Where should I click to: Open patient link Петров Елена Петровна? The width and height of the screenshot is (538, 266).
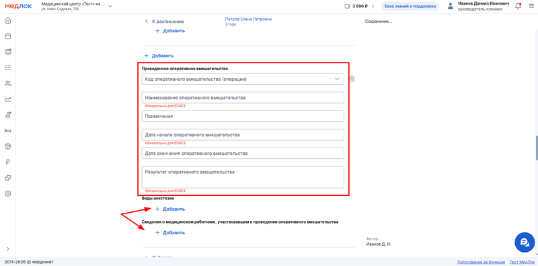pyautogui.click(x=248, y=20)
